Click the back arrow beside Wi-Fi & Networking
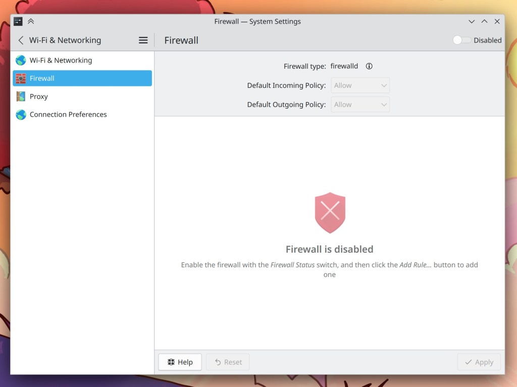This screenshot has width=517, height=387. (x=20, y=40)
